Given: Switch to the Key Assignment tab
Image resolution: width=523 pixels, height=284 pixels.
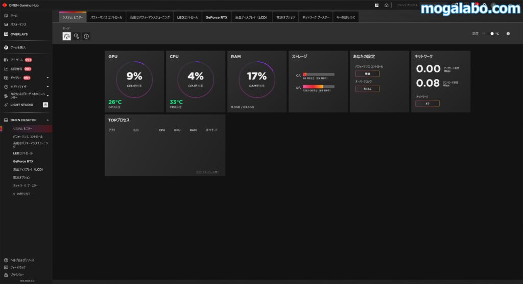Looking at the screenshot, I should coord(346,17).
